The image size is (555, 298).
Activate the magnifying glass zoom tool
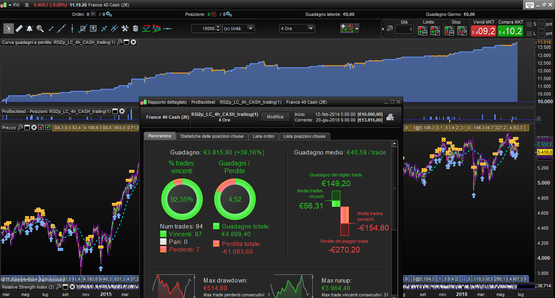[40, 28]
